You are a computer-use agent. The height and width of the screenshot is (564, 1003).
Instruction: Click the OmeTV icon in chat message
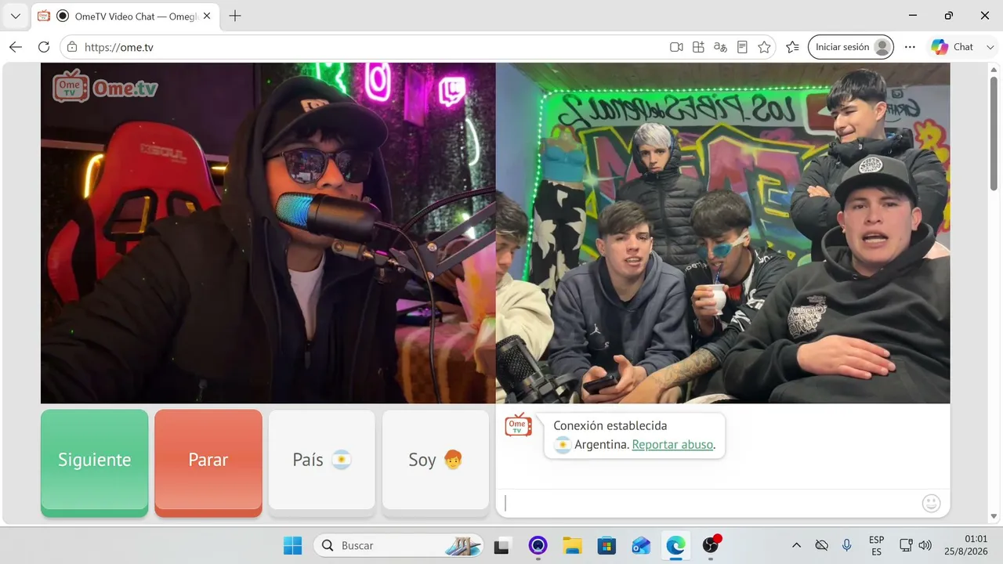[518, 425]
